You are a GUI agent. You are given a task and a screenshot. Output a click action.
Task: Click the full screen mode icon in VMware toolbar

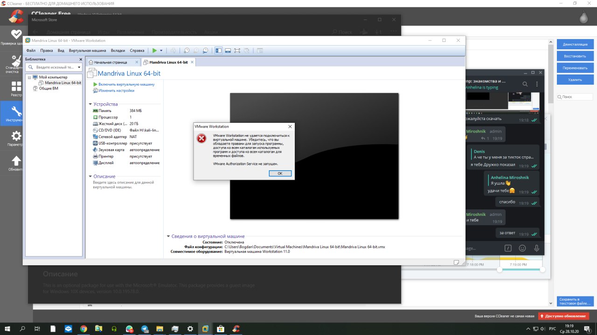coord(237,50)
